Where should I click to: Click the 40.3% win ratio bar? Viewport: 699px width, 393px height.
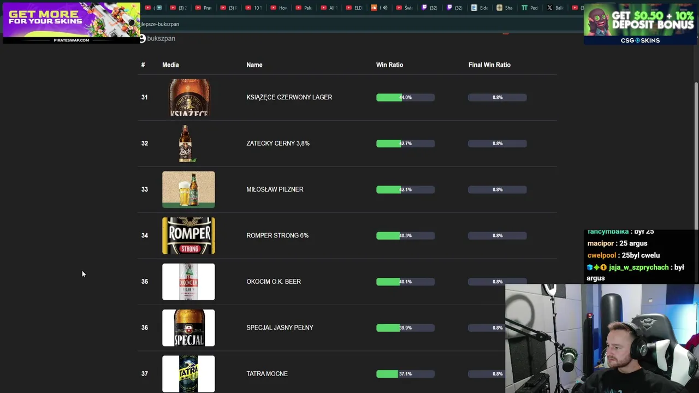(x=405, y=235)
